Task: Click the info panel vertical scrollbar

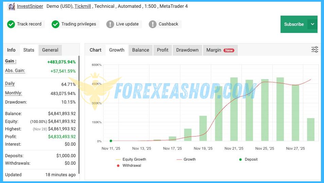Action: coord(79,115)
